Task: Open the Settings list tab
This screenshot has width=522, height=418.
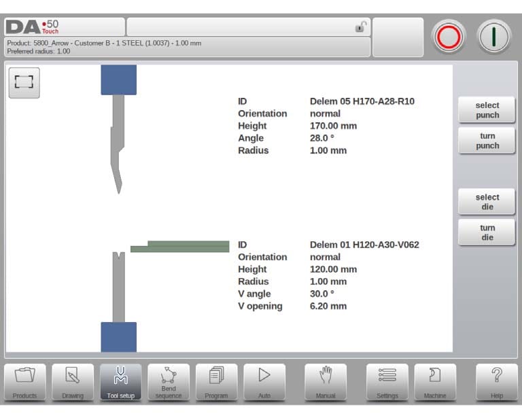Action: [387, 382]
